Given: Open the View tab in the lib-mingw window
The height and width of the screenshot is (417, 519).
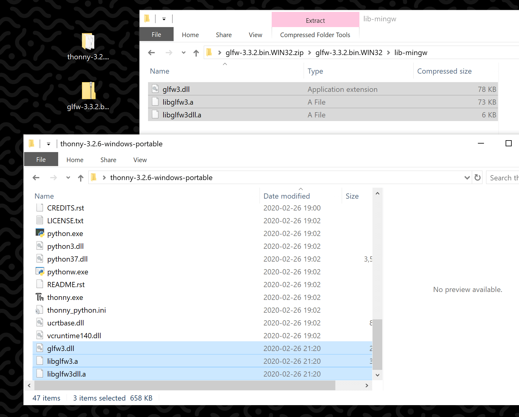Looking at the screenshot, I should [x=255, y=35].
